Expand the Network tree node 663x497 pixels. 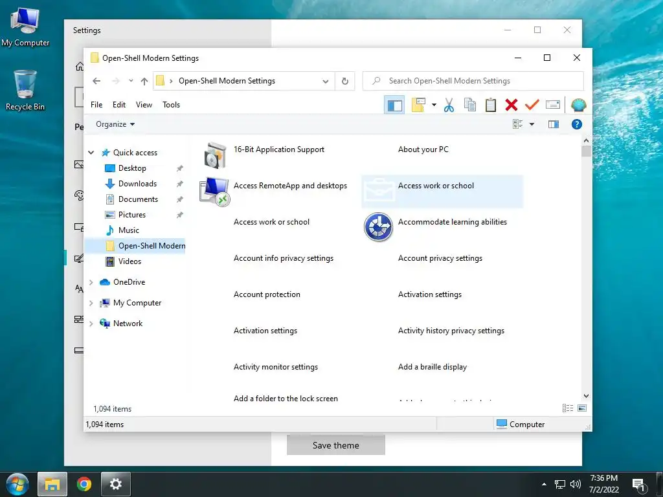point(91,324)
